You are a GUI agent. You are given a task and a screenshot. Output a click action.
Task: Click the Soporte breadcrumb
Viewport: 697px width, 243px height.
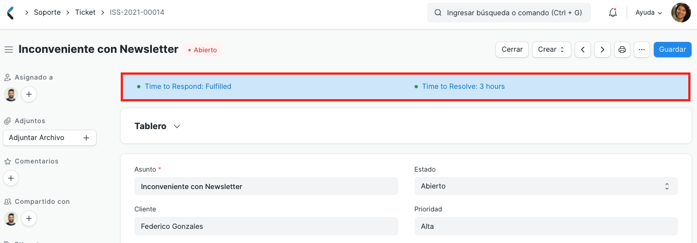tap(47, 13)
